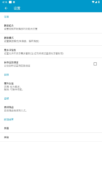This screenshot has height=182, width=102.
Task: Enable the 保存回放速度 checkbox
Action: pyautogui.click(x=95, y=64)
